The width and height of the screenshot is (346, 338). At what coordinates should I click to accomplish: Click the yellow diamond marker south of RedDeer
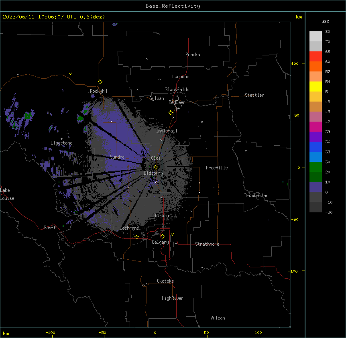tap(171, 113)
